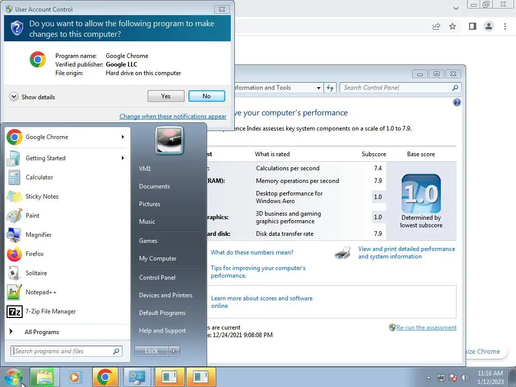The width and height of the screenshot is (516, 387).
Task: Open Action Center flag tray icon
Action: [453, 377]
